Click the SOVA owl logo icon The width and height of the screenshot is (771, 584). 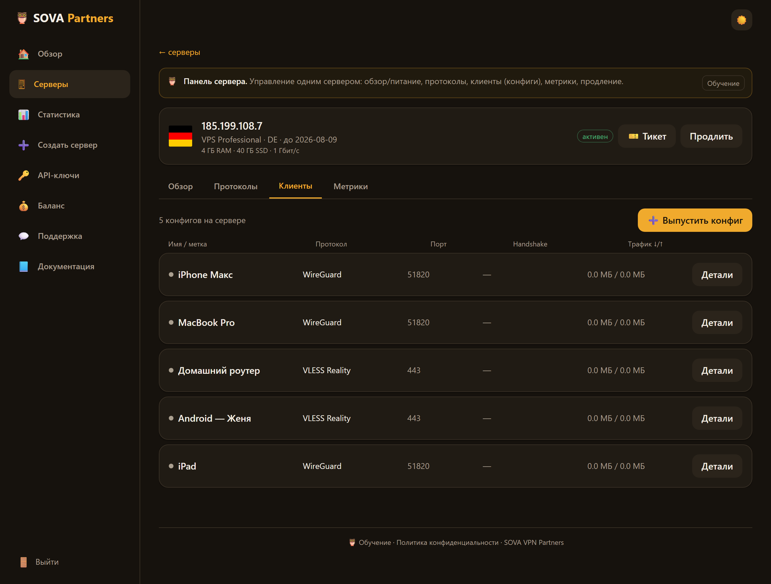(x=22, y=18)
